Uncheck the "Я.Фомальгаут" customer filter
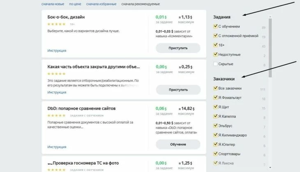300x172 pixels. [x=215, y=97]
